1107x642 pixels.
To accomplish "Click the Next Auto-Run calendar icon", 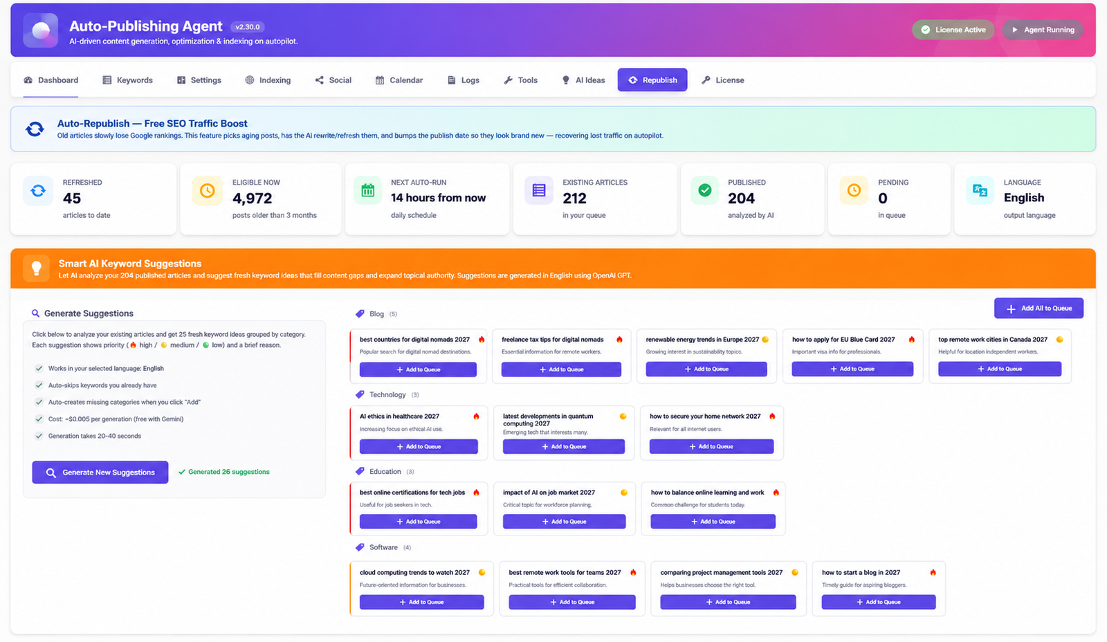I will (368, 190).
